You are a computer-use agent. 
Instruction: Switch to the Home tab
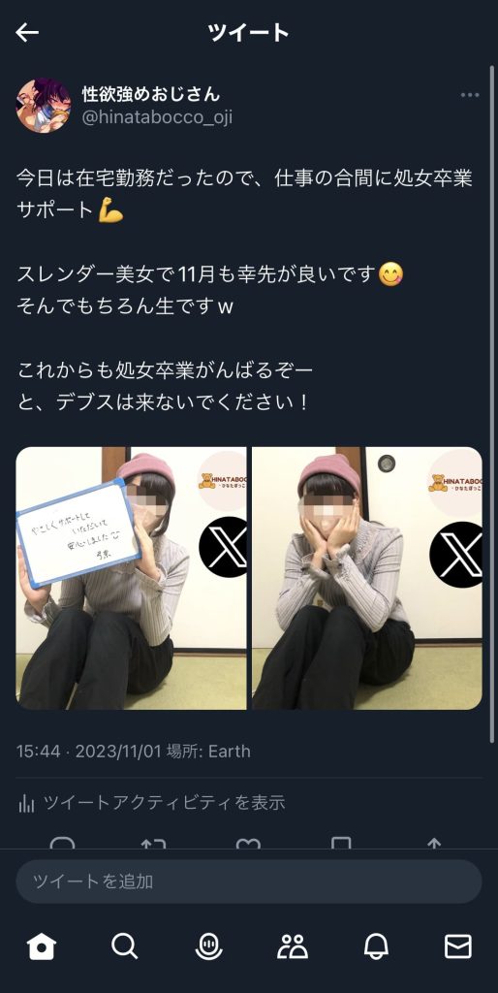pyautogui.click(x=41, y=946)
